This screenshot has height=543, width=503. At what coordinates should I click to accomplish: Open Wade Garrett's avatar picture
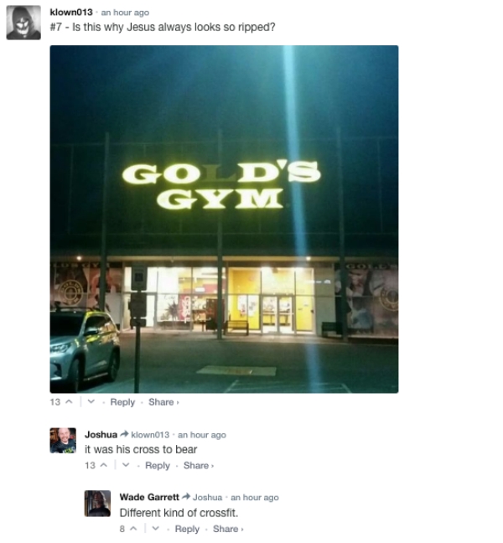tap(98, 504)
